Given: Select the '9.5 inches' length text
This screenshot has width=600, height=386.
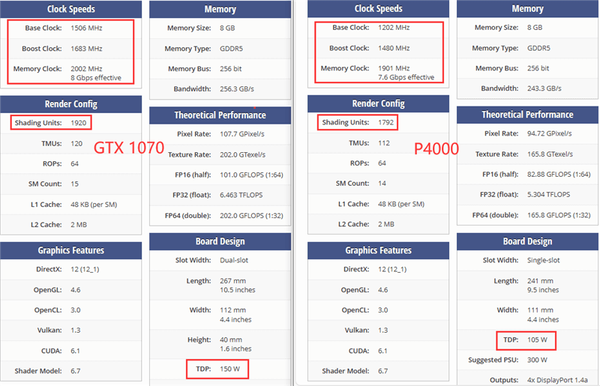Looking at the screenshot, I should point(543,290).
